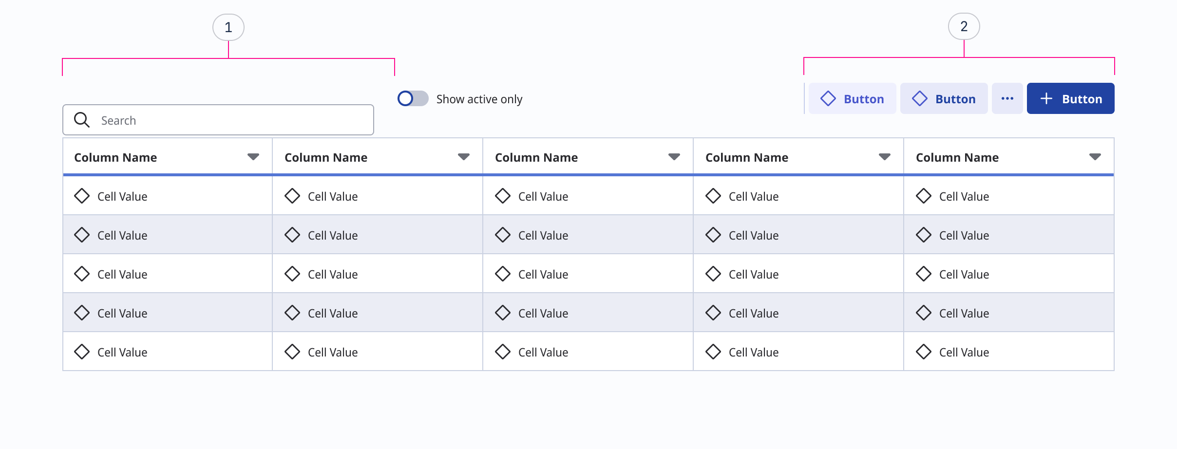
Task: Open the first column's dropdown arrow
Action: coord(253,157)
